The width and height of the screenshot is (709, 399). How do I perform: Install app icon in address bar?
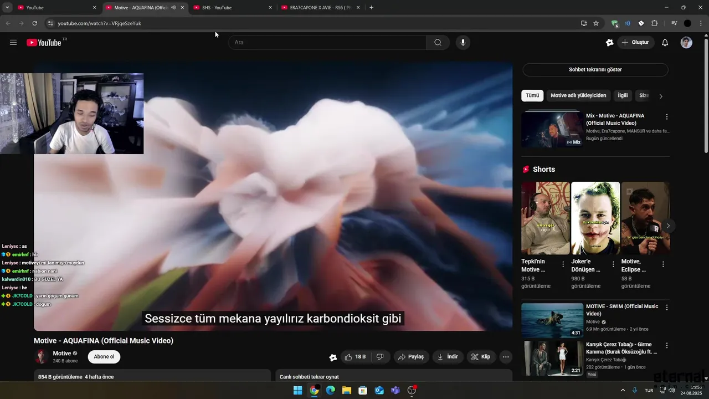point(584,23)
